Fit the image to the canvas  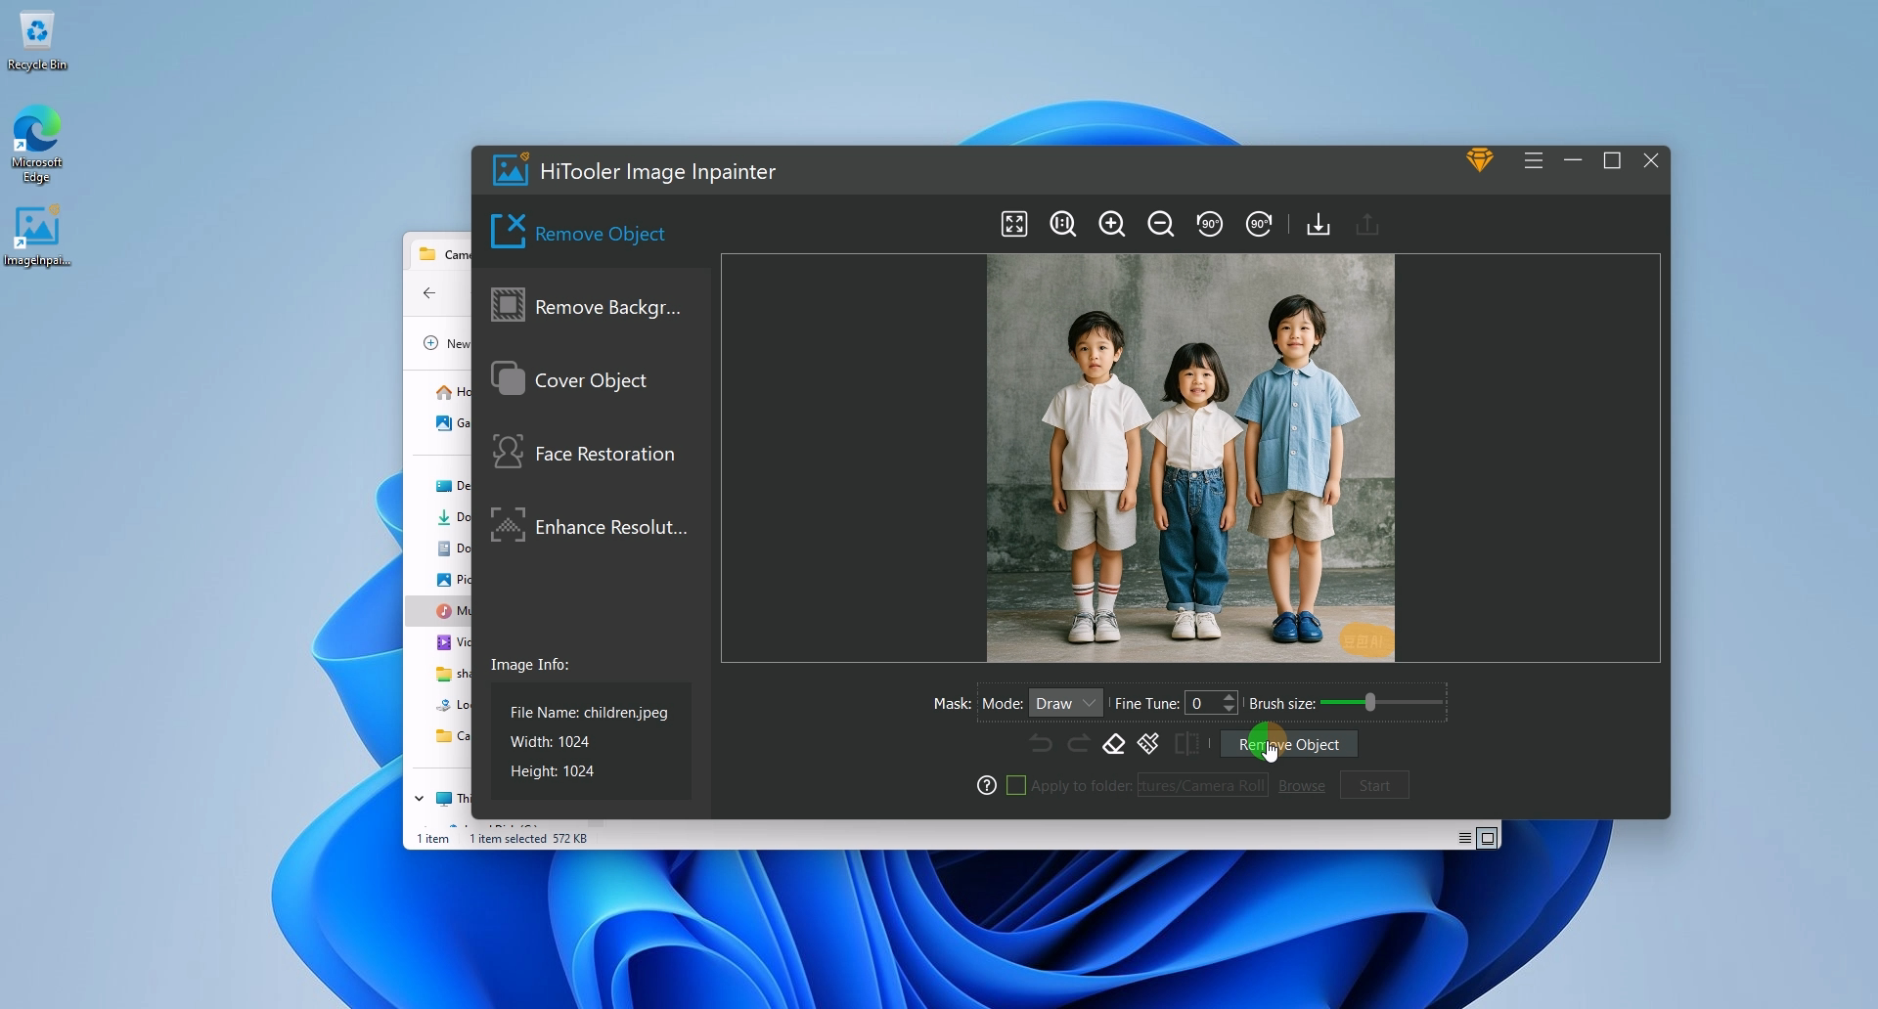pos(1013,224)
